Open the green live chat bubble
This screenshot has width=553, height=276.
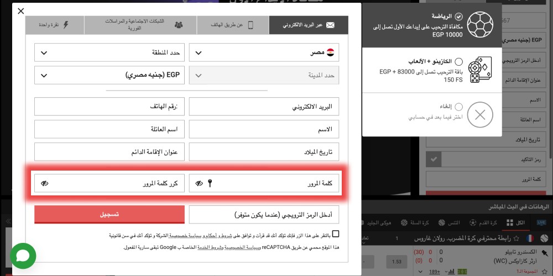click(23, 256)
